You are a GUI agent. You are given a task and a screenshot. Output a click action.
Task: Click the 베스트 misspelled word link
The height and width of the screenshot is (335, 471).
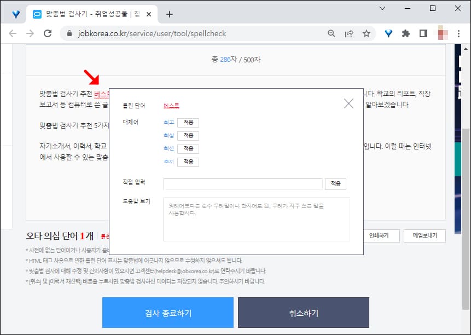coord(170,104)
